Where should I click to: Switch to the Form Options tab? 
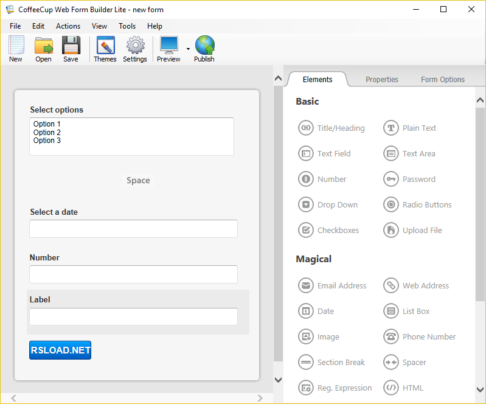[443, 79]
